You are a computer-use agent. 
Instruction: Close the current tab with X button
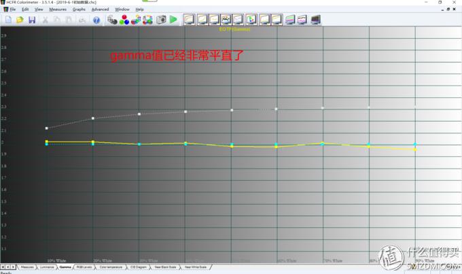pos(3,267)
